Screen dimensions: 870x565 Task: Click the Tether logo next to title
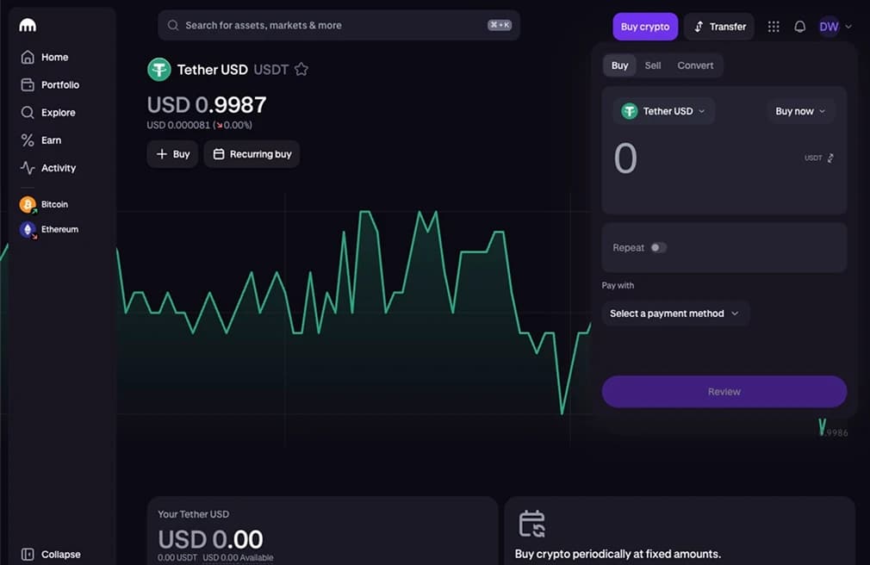(x=159, y=70)
